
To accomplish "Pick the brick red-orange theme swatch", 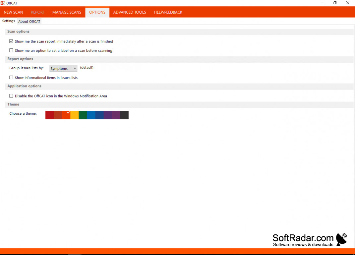I will point(58,115).
